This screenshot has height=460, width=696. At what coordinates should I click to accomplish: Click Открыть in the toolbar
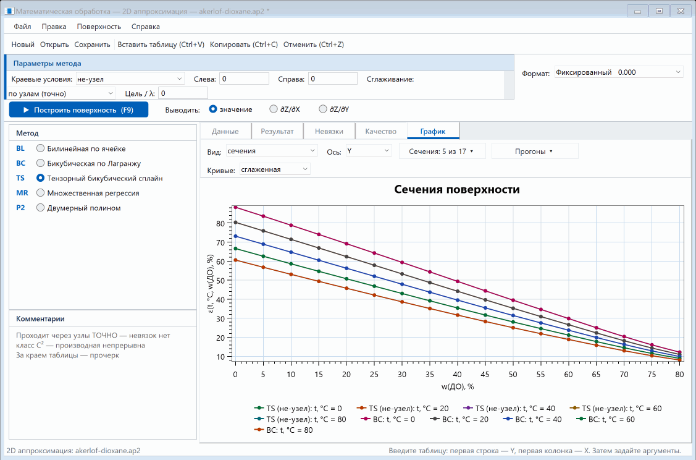pyautogui.click(x=54, y=45)
